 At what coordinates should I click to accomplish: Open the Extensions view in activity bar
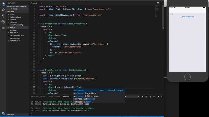(3, 28)
